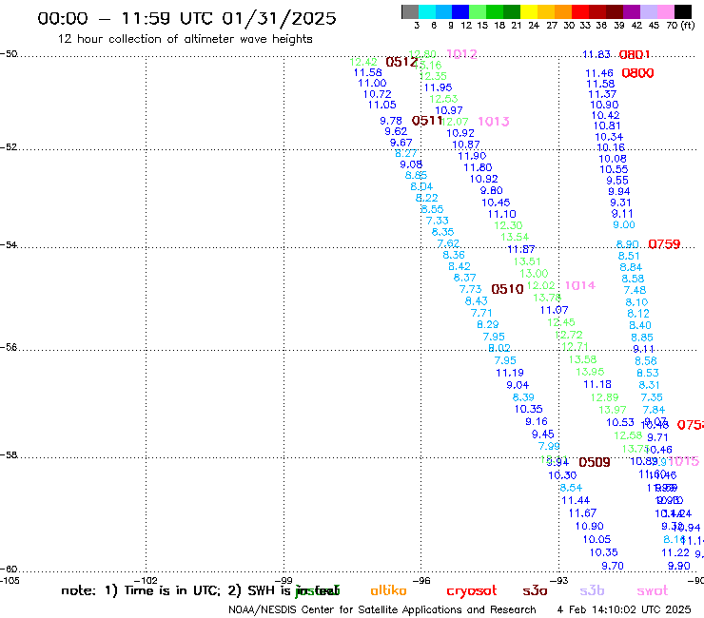The height and width of the screenshot is (618, 704).
Task: Click the NOAA/NESDIS credit line
Action: 382,609
